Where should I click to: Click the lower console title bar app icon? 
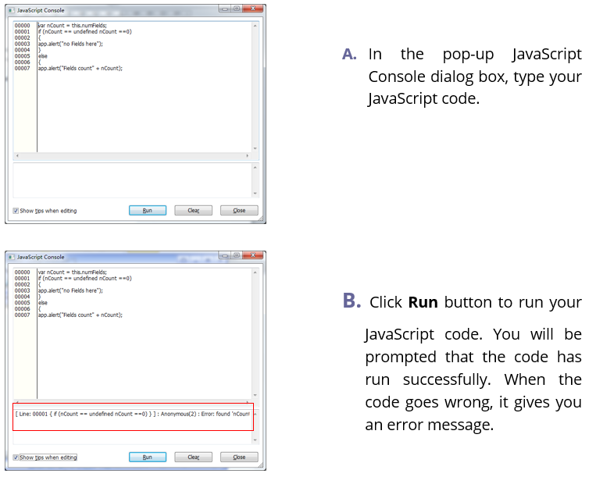(x=12, y=257)
